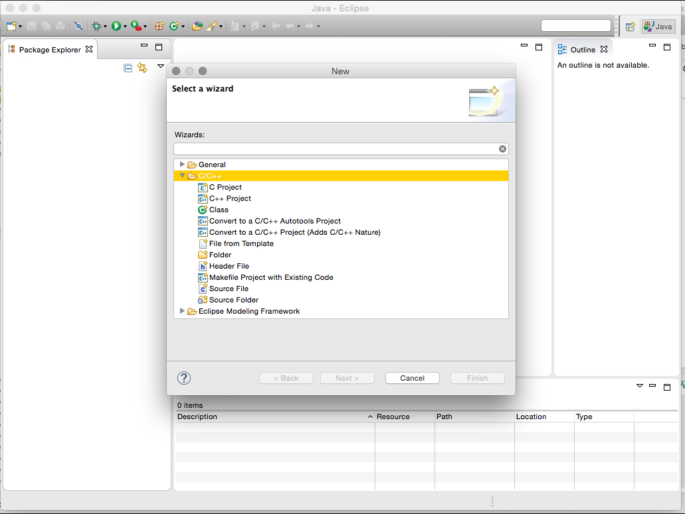Click the Previous Annotation toolbar icon

[x=254, y=26]
